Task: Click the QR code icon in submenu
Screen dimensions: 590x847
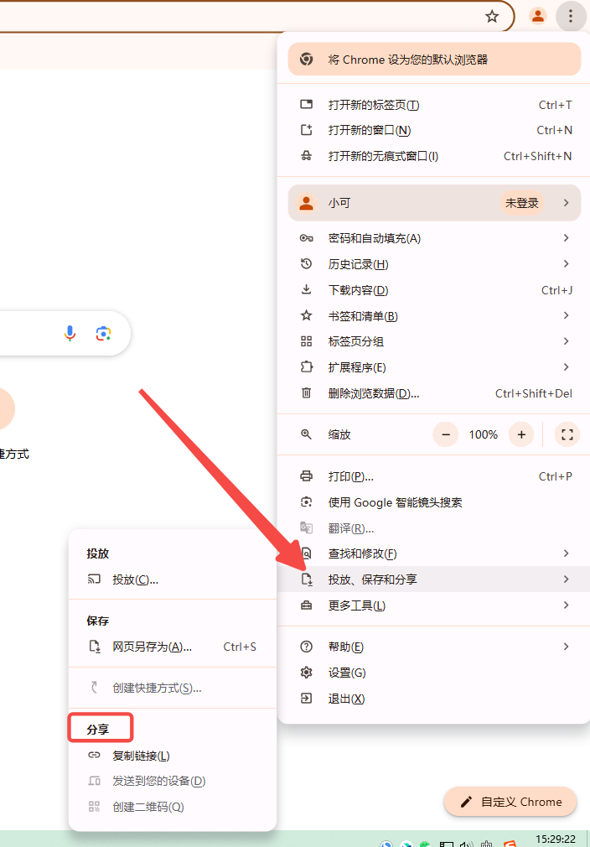Action: [94, 807]
